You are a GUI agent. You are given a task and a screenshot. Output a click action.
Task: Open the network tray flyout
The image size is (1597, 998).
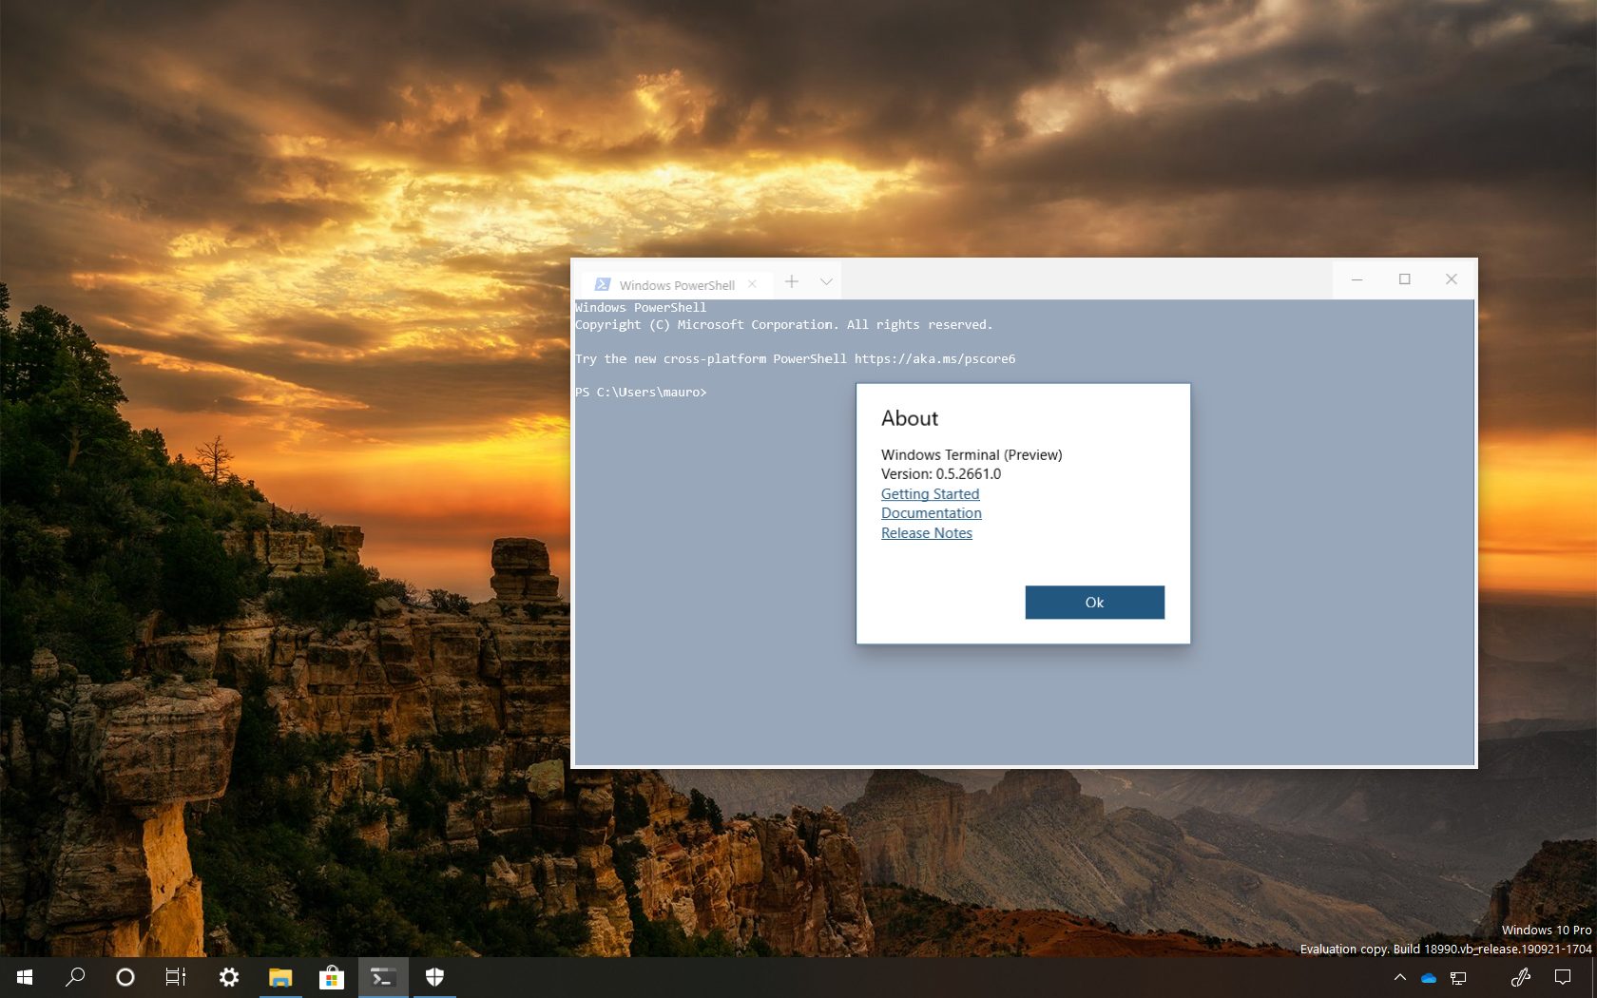(x=1457, y=977)
